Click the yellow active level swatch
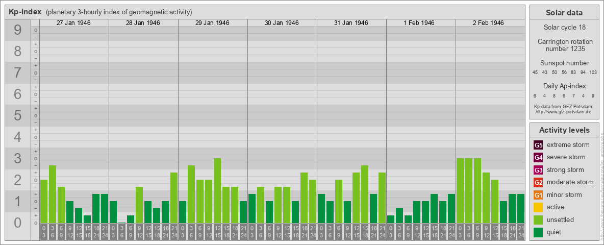 coord(539,207)
